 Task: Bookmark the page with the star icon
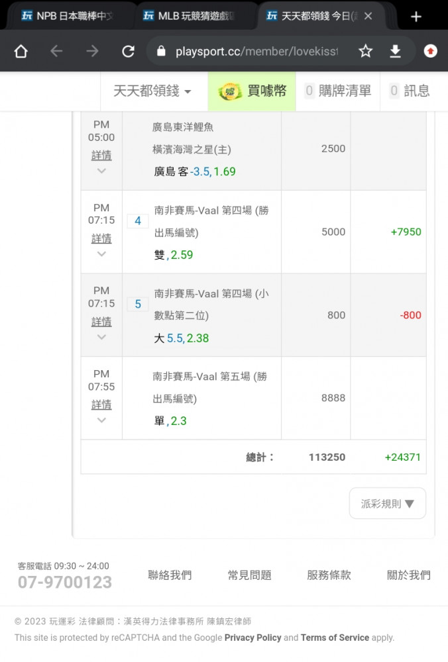click(365, 52)
